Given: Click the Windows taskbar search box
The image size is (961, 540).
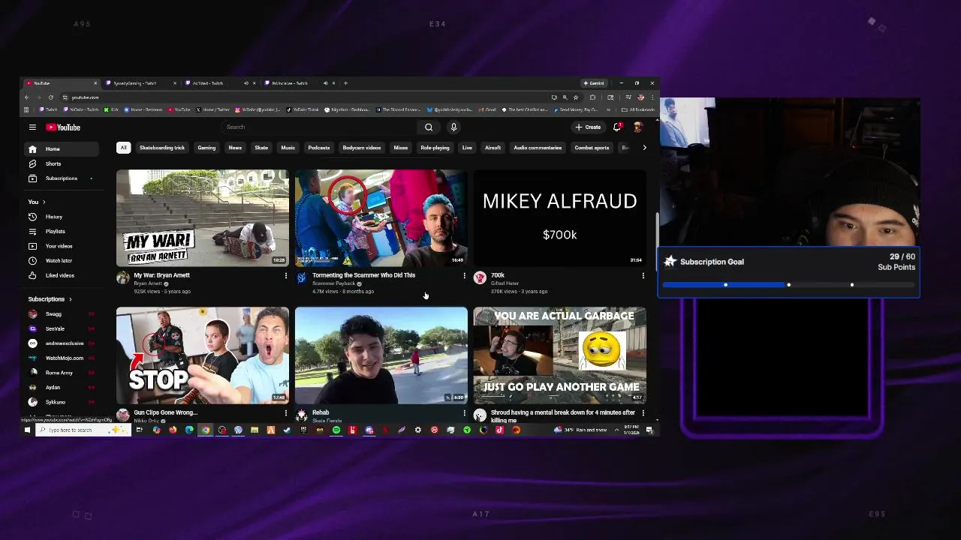Looking at the screenshot, I should tap(84, 430).
